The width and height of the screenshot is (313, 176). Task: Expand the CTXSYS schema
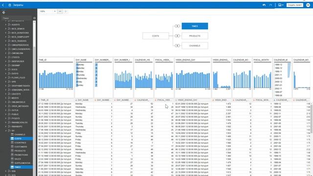point(5,57)
